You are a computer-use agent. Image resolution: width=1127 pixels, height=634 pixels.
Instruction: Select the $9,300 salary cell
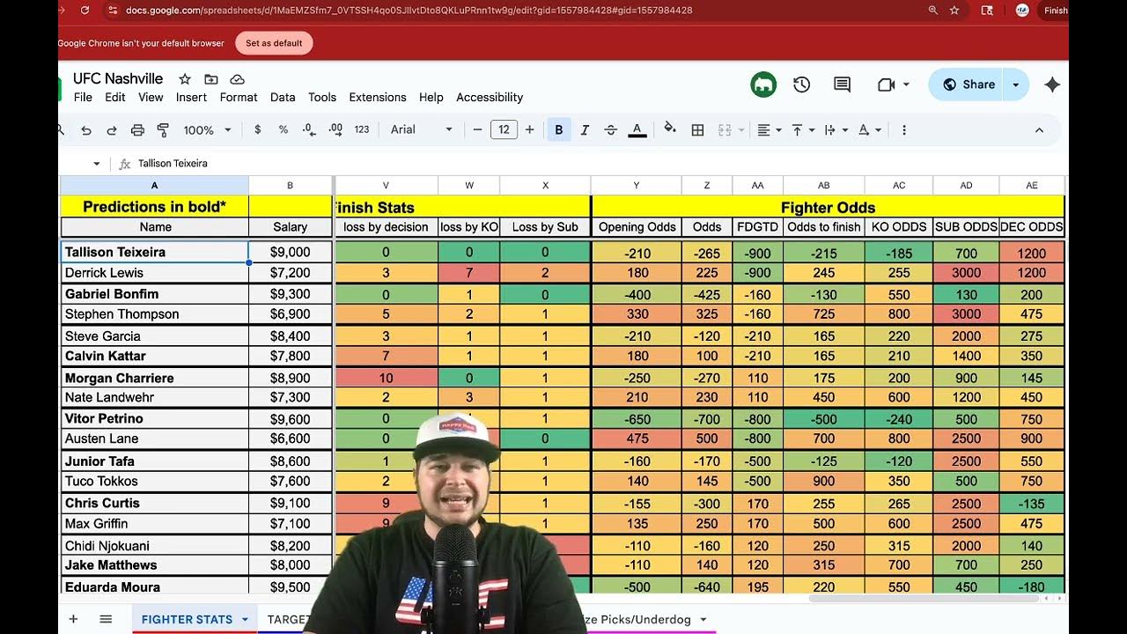(290, 294)
